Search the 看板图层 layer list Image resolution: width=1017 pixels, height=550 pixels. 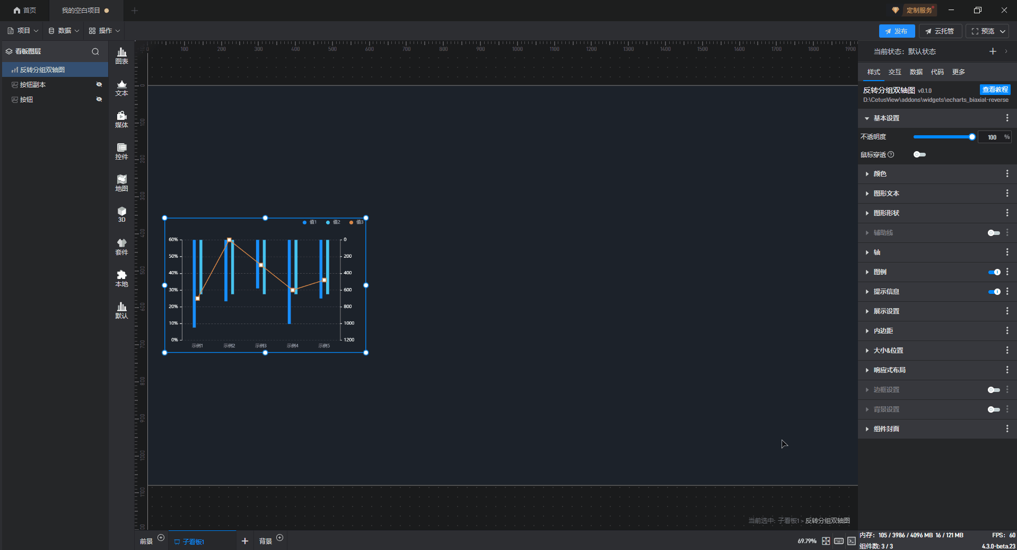[95, 51]
